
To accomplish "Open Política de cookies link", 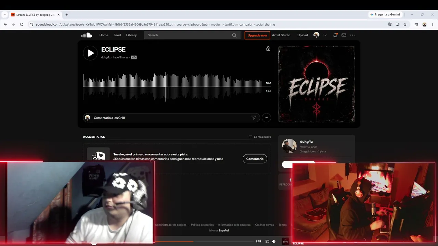I will [x=202, y=225].
